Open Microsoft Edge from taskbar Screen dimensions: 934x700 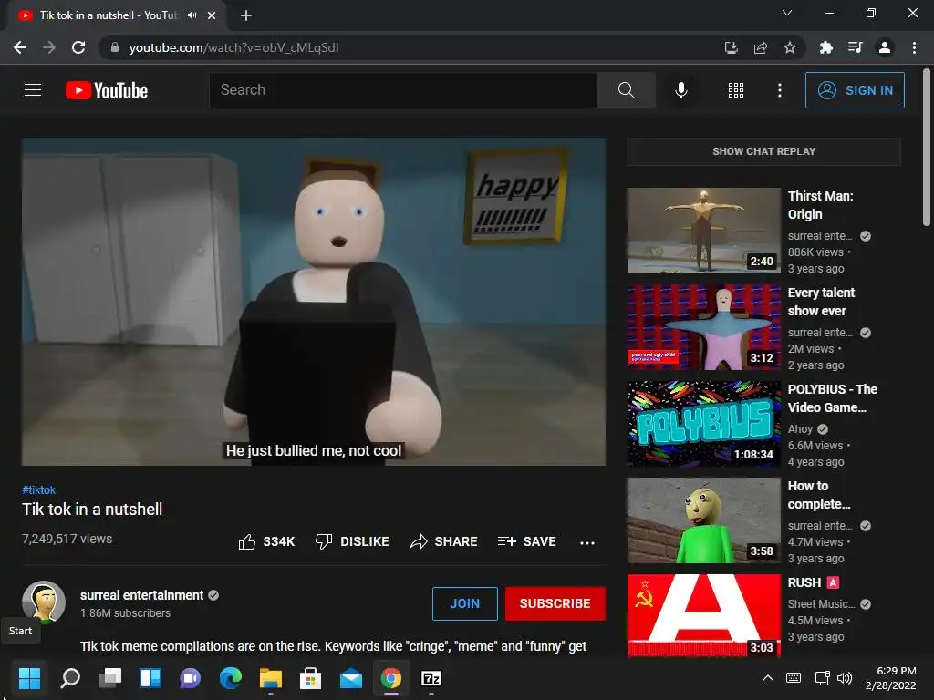pyautogui.click(x=231, y=678)
